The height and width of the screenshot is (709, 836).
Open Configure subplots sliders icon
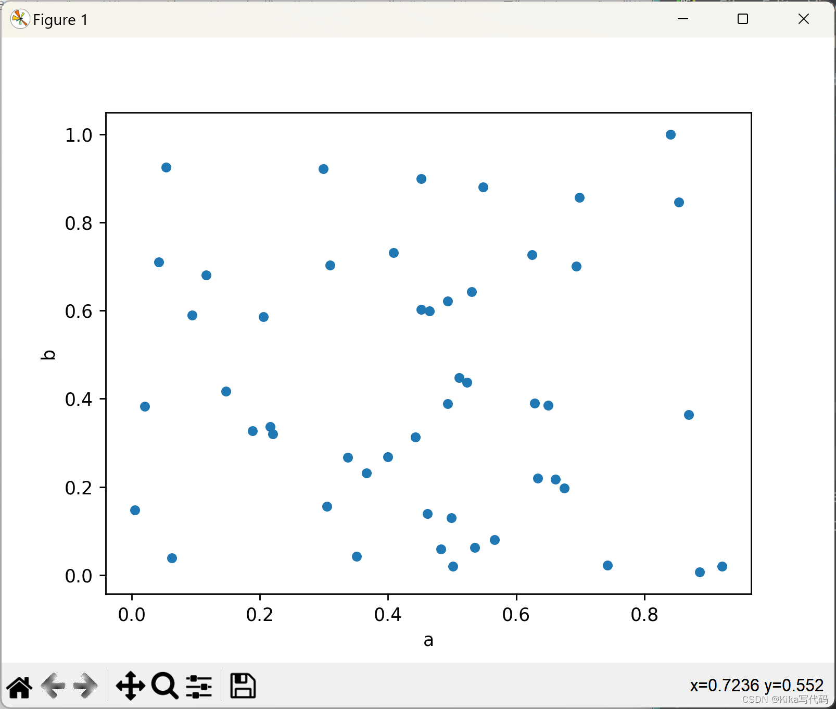tap(199, 687)
